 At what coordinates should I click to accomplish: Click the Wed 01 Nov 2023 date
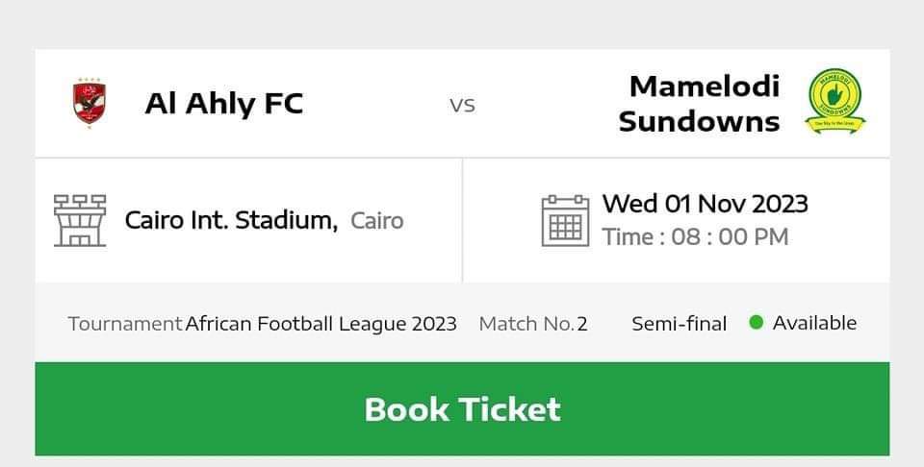click(x=705, y=204)
